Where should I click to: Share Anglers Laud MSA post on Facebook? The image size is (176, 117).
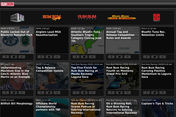pyautogui.click(x=41, y=57)
